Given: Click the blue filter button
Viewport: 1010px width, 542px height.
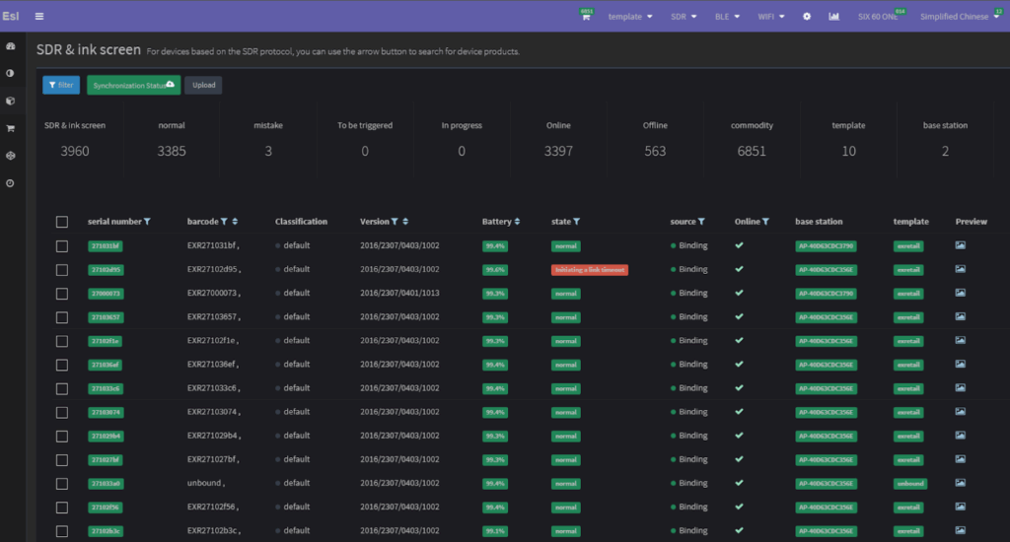Looking at the screenshot, I should (x=61, y=85).
